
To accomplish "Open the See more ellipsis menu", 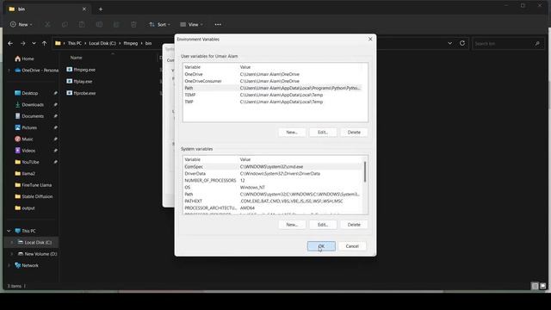I will [x=218, y=25].
